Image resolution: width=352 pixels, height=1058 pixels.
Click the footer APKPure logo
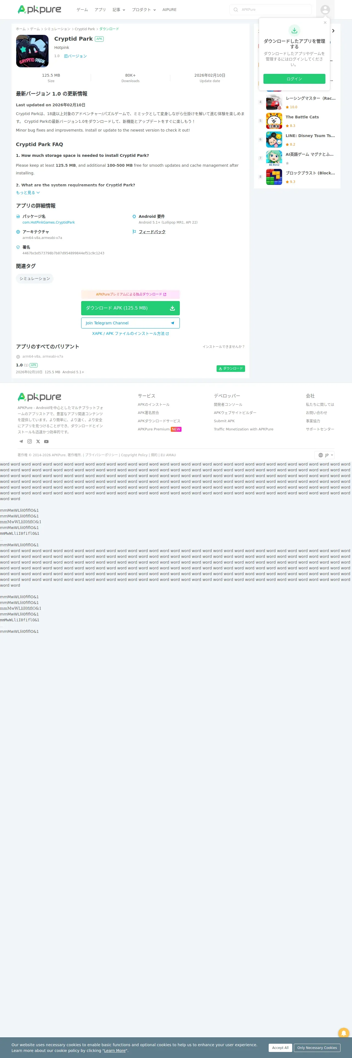tap(39, 397)
